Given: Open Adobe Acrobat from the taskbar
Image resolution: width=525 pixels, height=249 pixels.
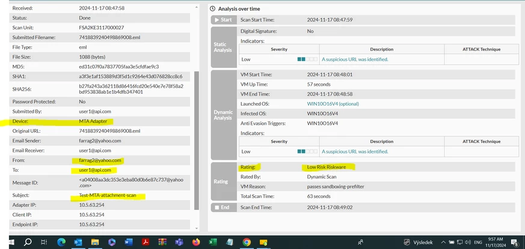Looking at the screenshot, I should click(146, 242).
